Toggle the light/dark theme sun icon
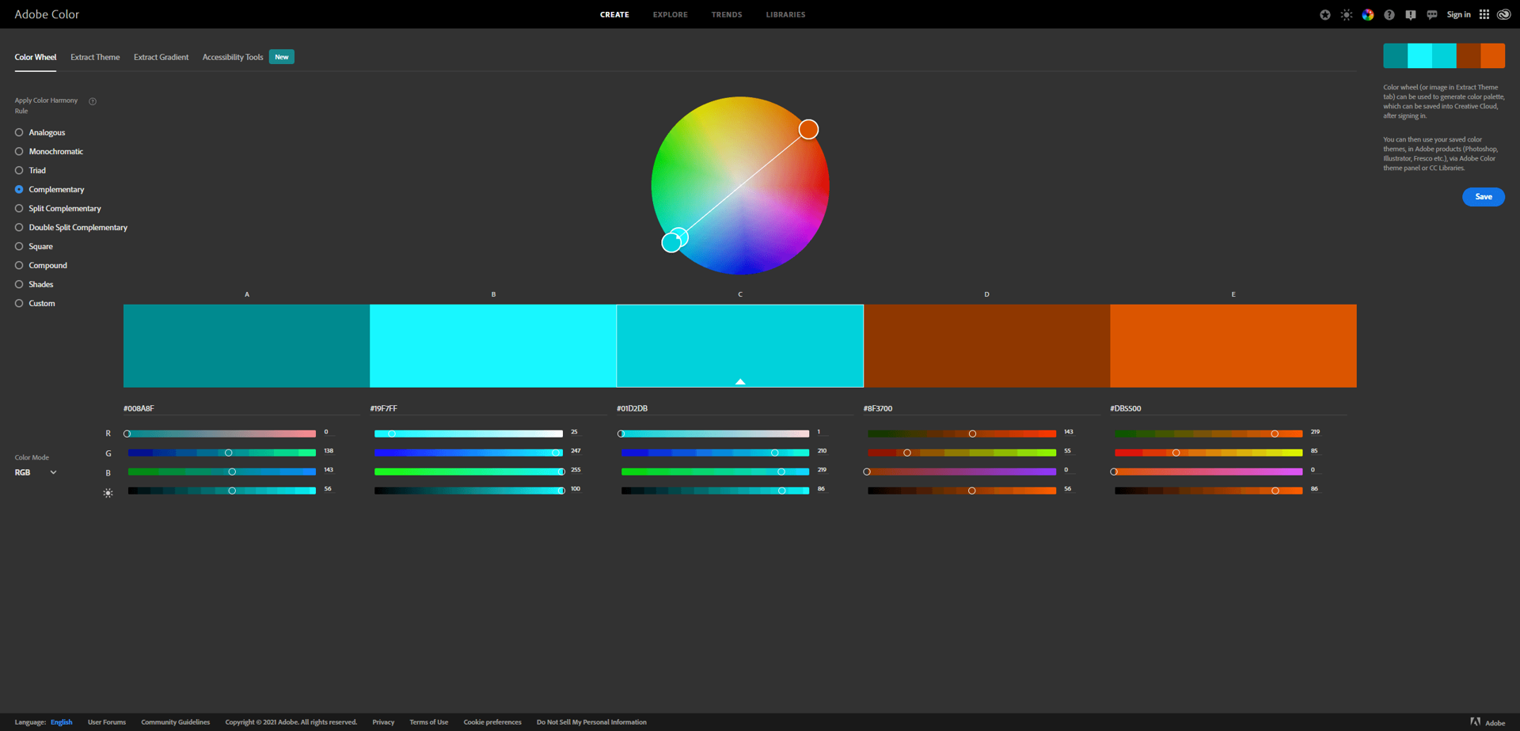Screen dimensions: 1520x731 (x=1346, y=14)
